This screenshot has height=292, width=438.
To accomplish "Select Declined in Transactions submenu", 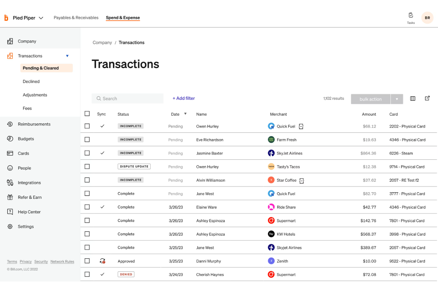I will pos(31,82).
